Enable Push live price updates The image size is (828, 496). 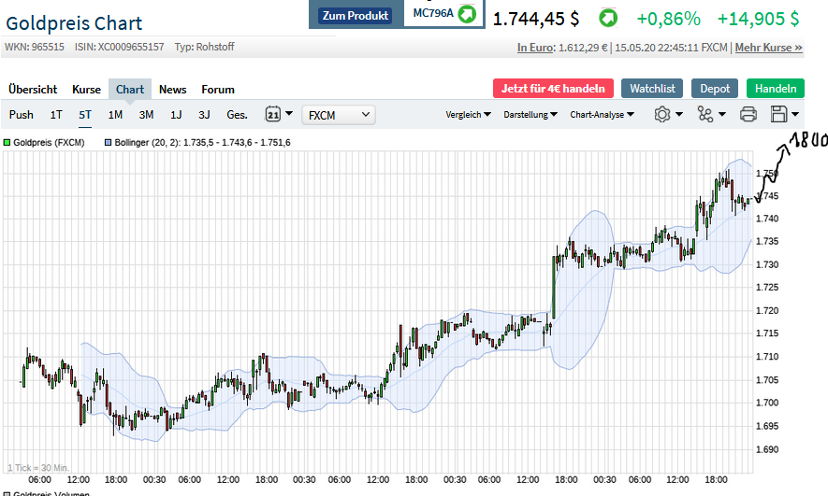click(21, 115)
